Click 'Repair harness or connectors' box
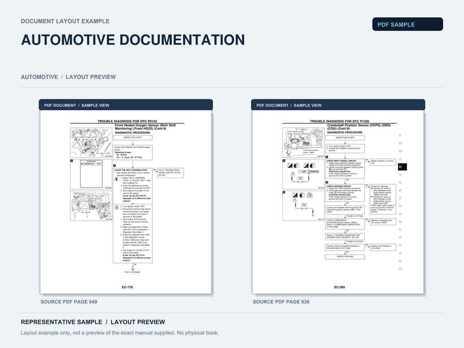The height and width of the screenshot is (348, 464). point(382,162)
